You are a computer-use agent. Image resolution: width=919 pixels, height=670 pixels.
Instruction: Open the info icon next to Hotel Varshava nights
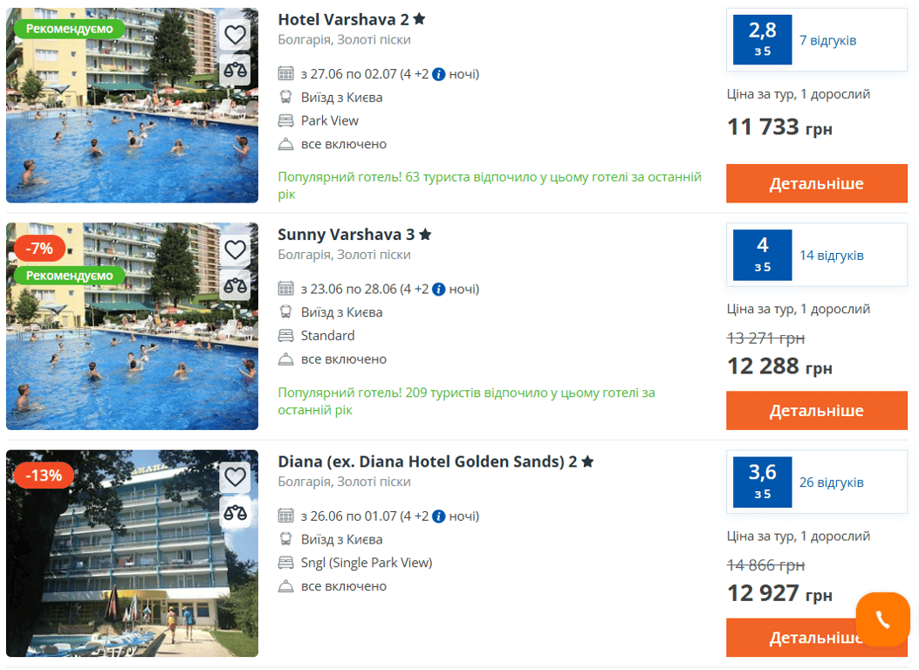tap(438, 74)
